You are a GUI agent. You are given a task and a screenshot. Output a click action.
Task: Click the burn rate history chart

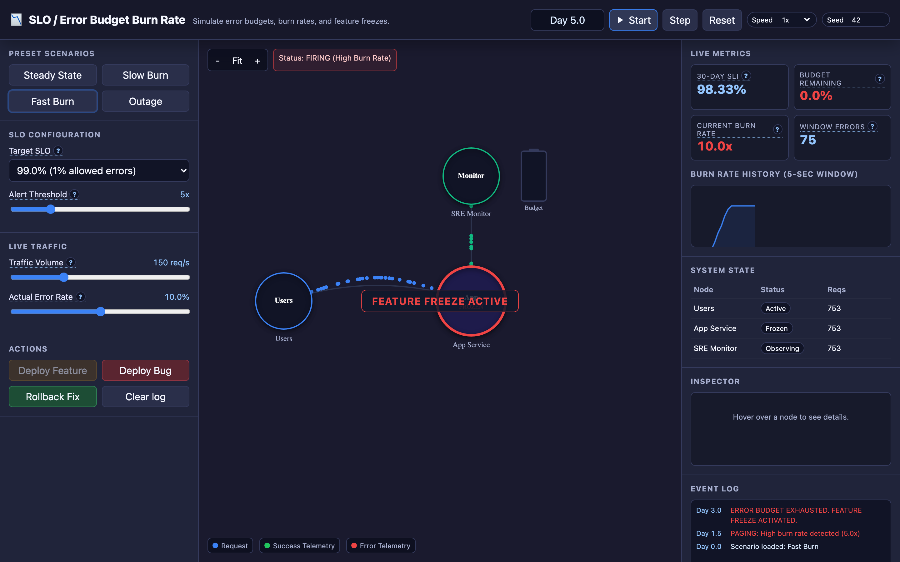tap(791, 216)
